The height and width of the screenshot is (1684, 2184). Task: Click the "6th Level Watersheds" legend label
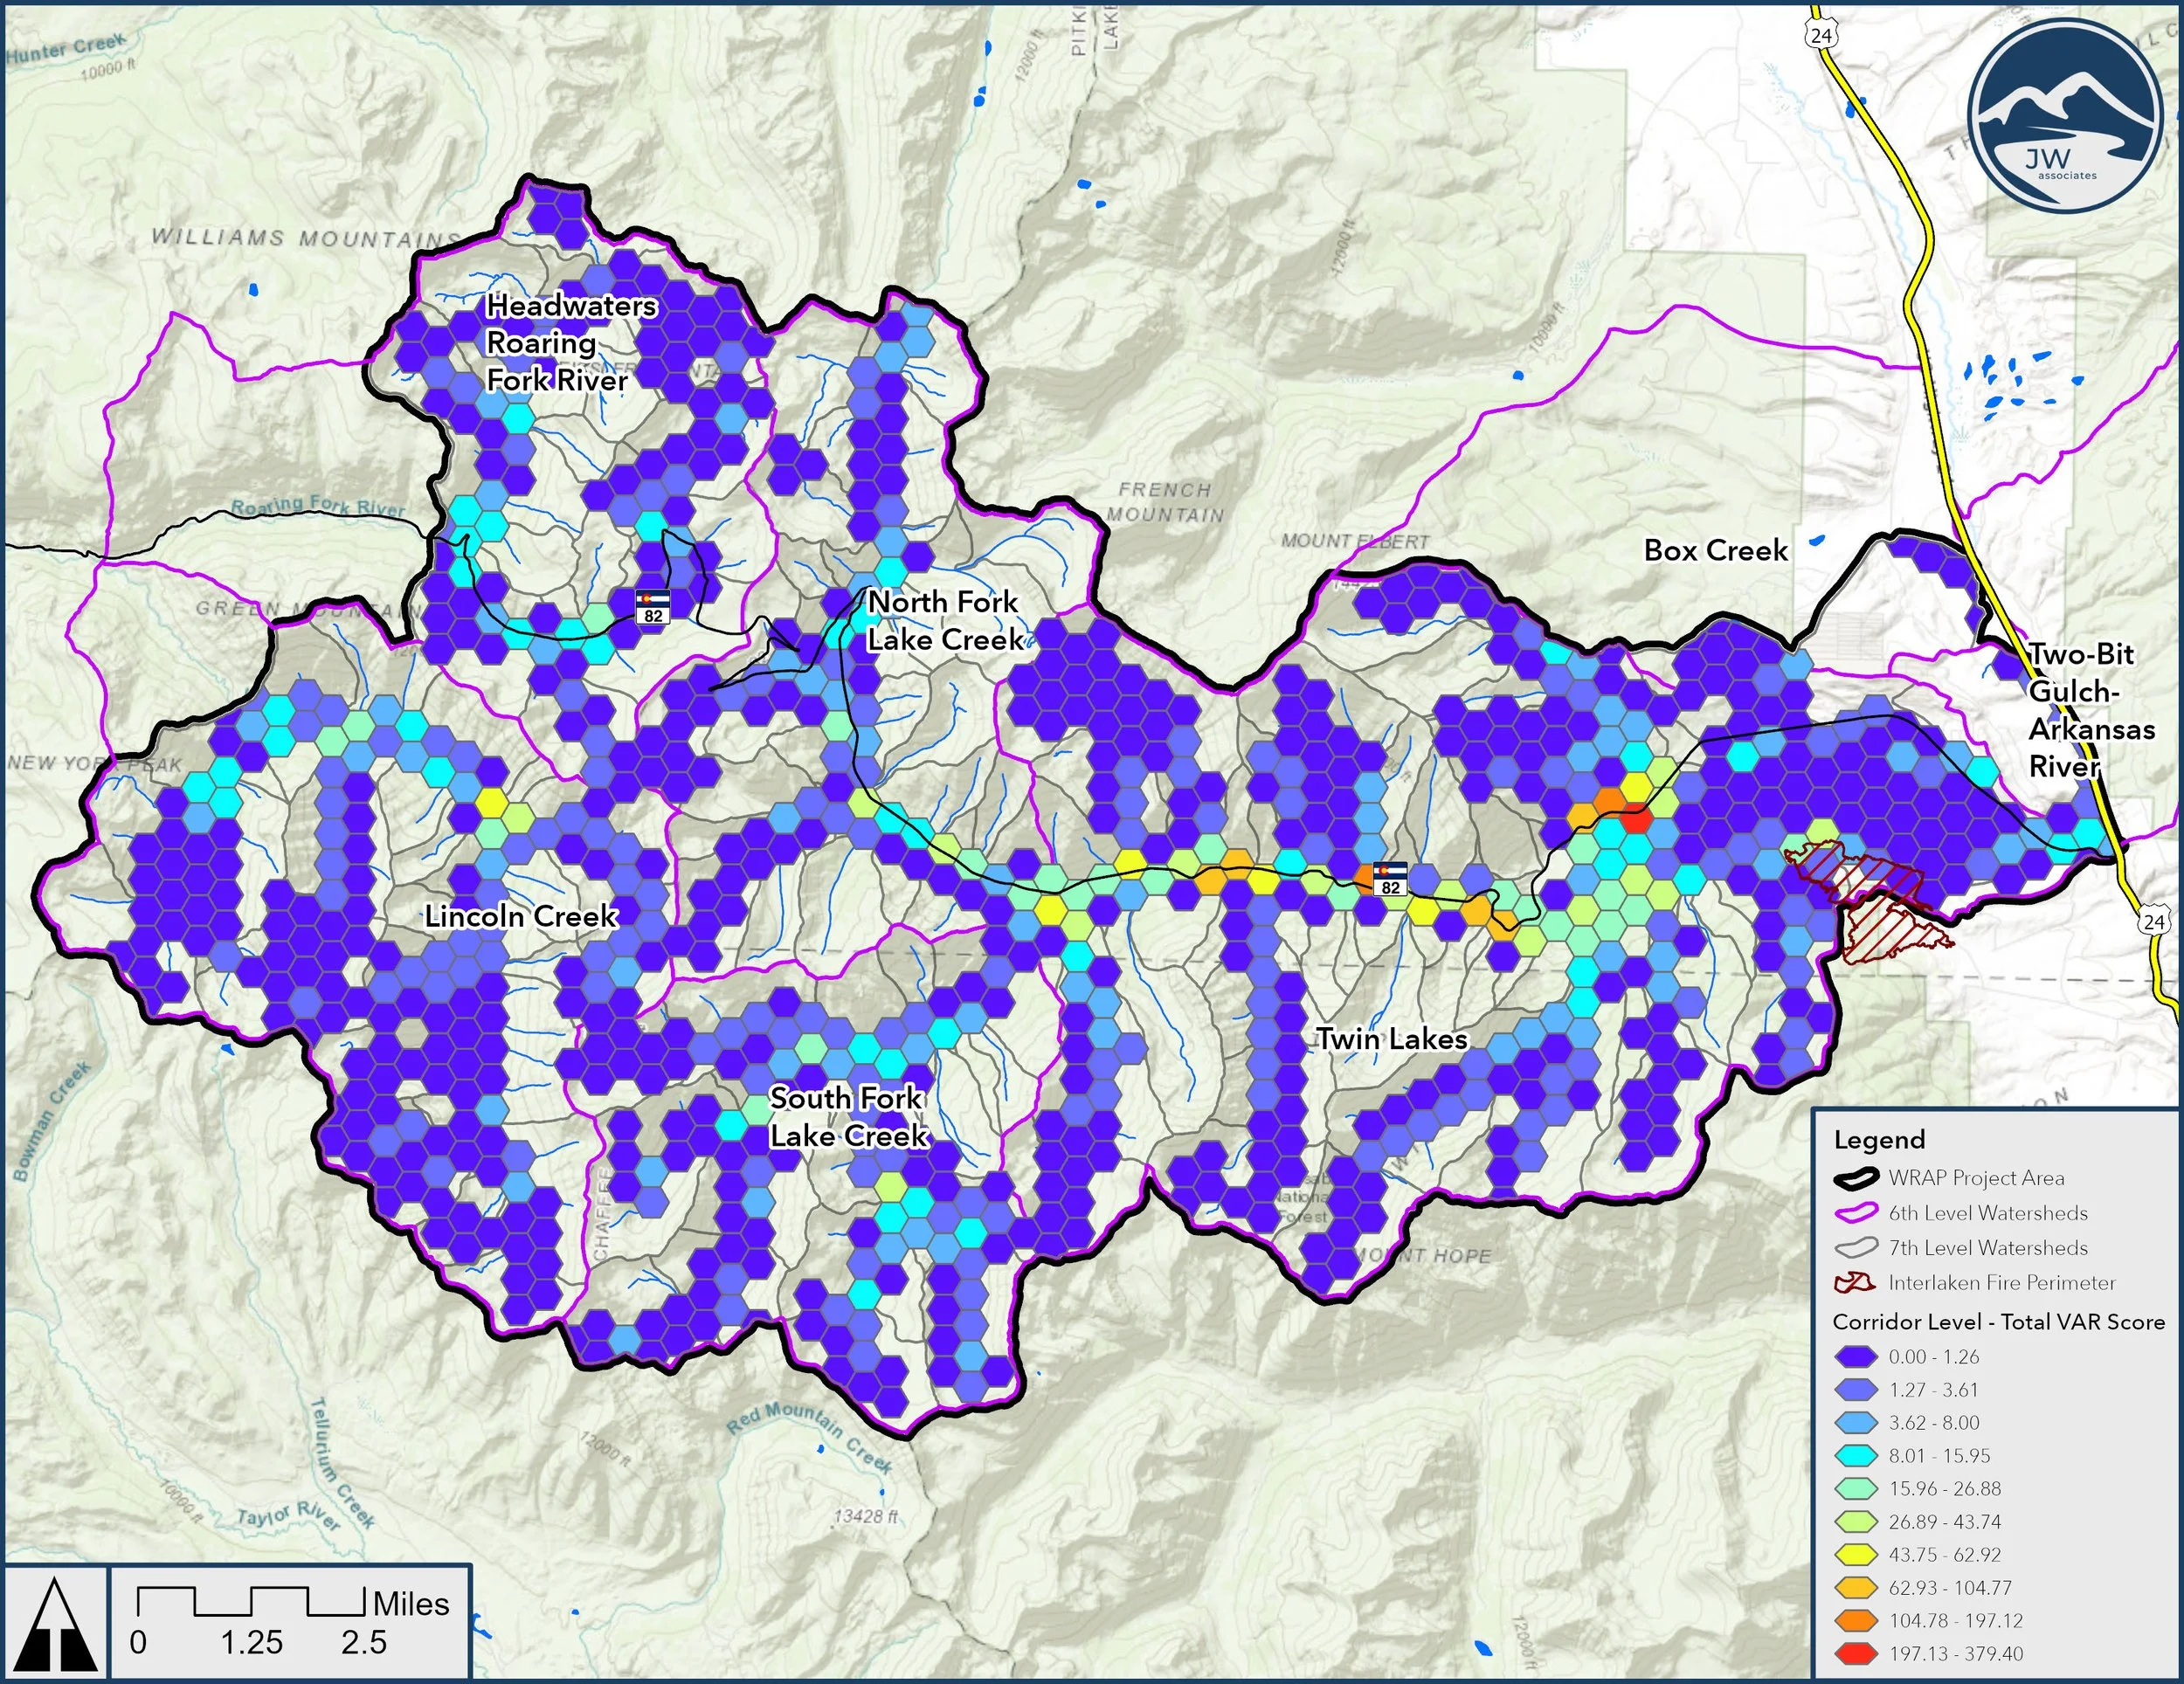[x=1988, y=1213]
